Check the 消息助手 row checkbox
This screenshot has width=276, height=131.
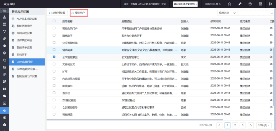click(x=54, y=35)
